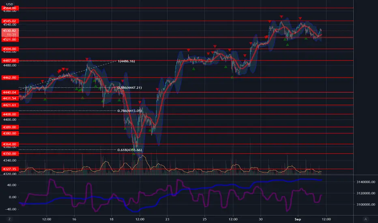Select the 4545.02 price level label
This screenshot has height=223, width=378.
tap(10, 21)
